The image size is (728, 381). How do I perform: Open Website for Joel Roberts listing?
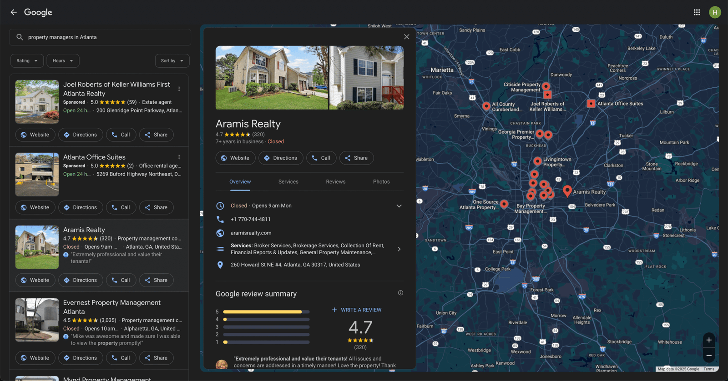click(x=35, y=135)
